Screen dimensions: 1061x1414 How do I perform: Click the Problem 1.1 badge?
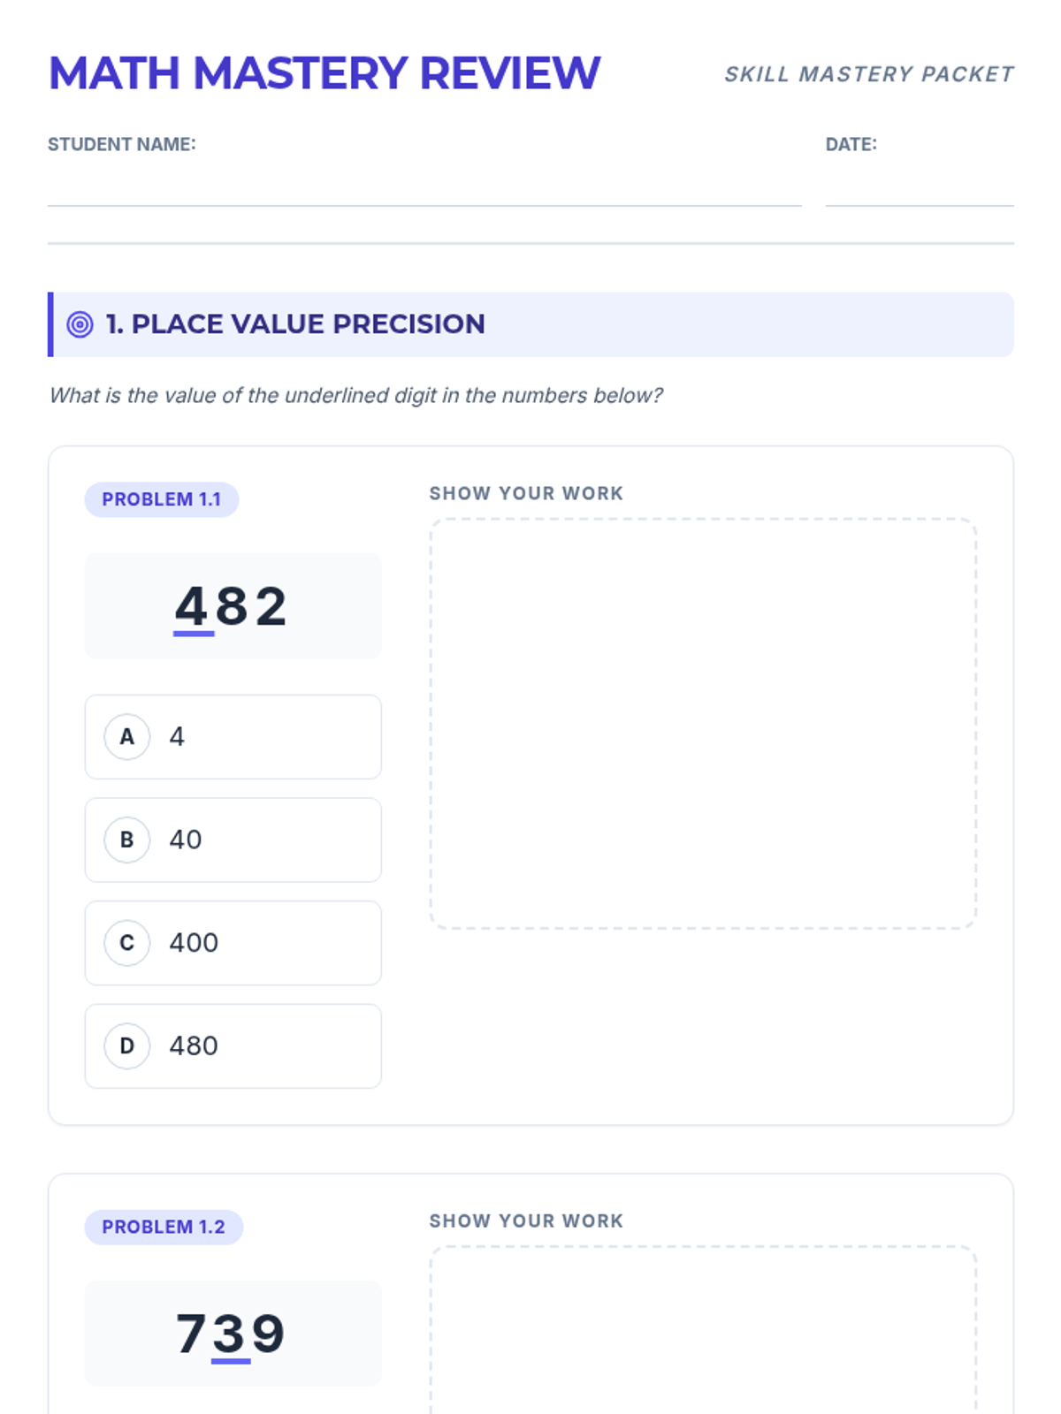click(x=162, y=499)
